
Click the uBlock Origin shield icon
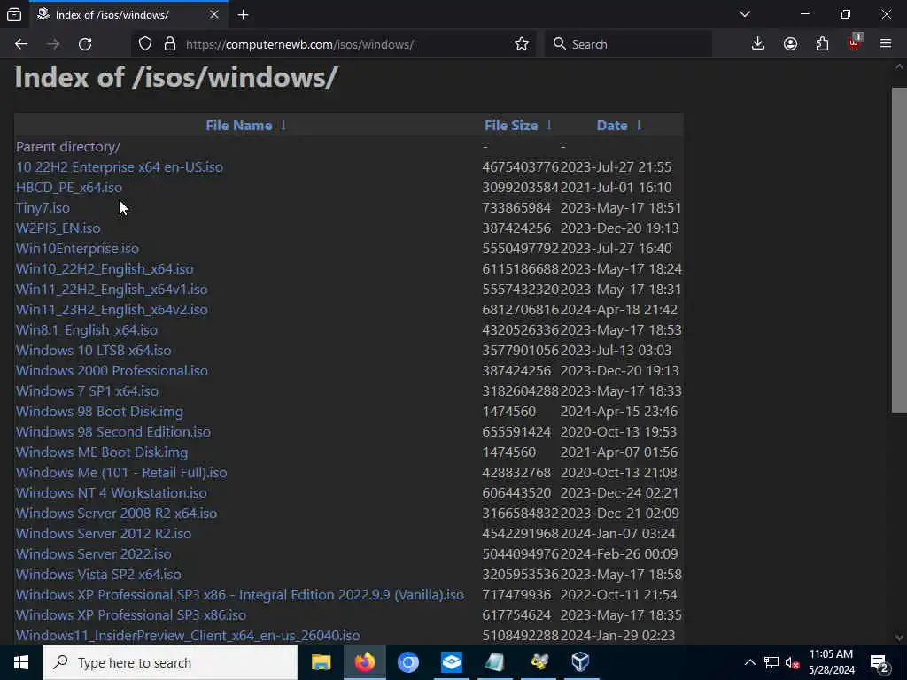click(x=854, y=44)
